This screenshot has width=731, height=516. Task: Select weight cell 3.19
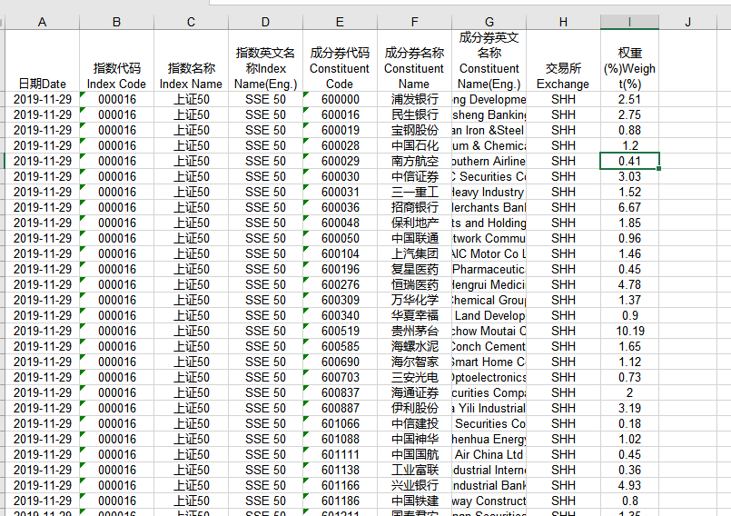pos(630,408)
